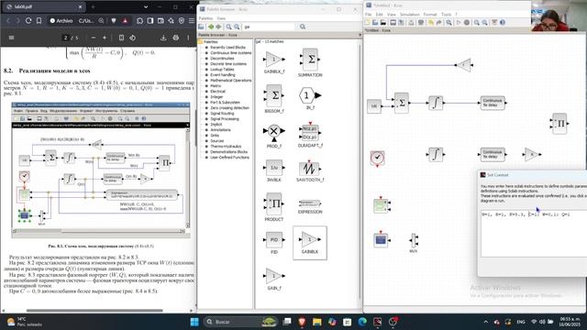This screenshot has width=587, height=330.
Task: Select the BIGSOM_f block in palette
Action: click(x=274, y=99)
